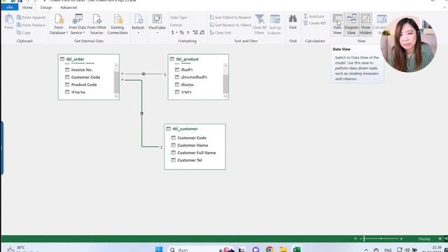Click the tbl_product scrollbar thumb
448x252 pixels.
(x=225, y=83)
